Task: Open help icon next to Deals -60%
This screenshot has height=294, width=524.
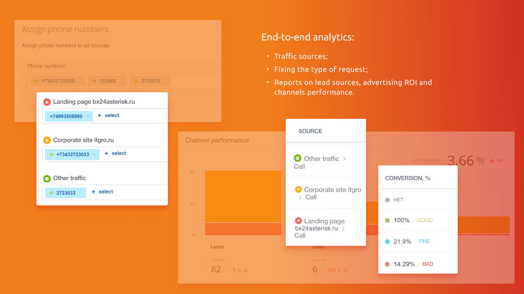Action: click(x=345, y=270)
